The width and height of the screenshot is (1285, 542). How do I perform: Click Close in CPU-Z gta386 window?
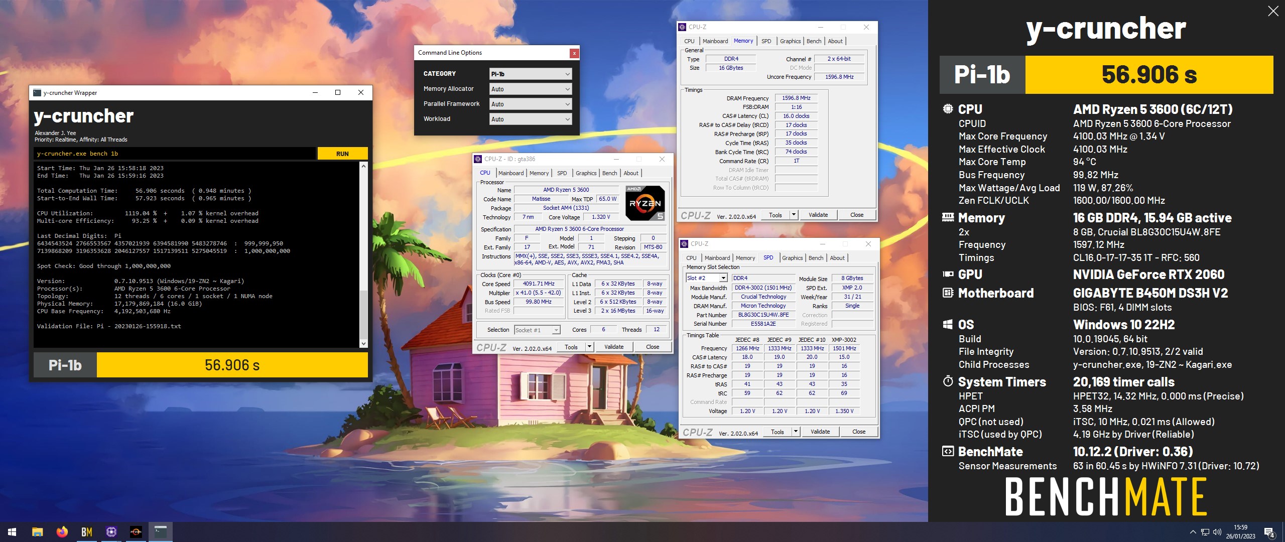[652, 347]
